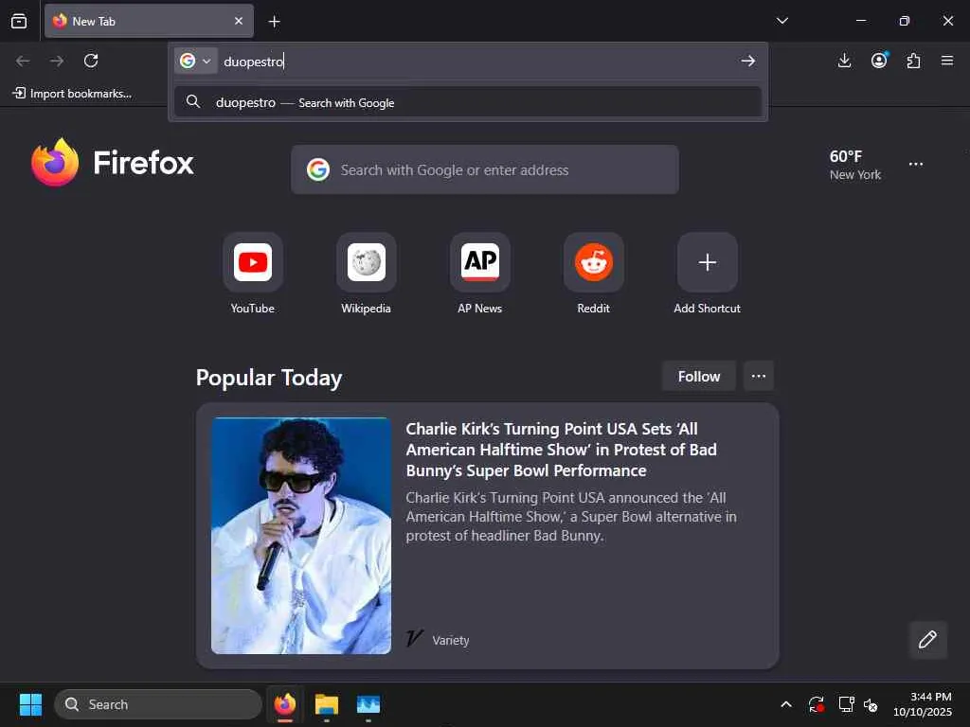
Task: Click the sync update tray icon
Action: (x=816, y=704)
